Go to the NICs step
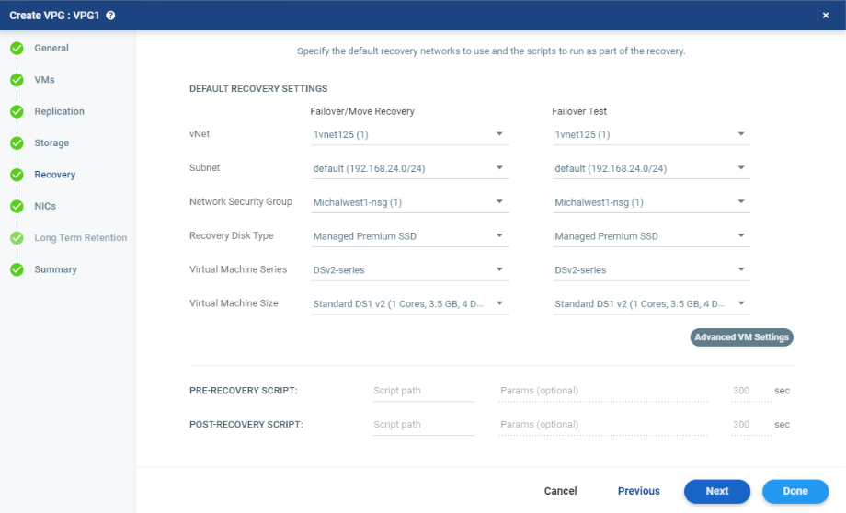 (45, 206)
